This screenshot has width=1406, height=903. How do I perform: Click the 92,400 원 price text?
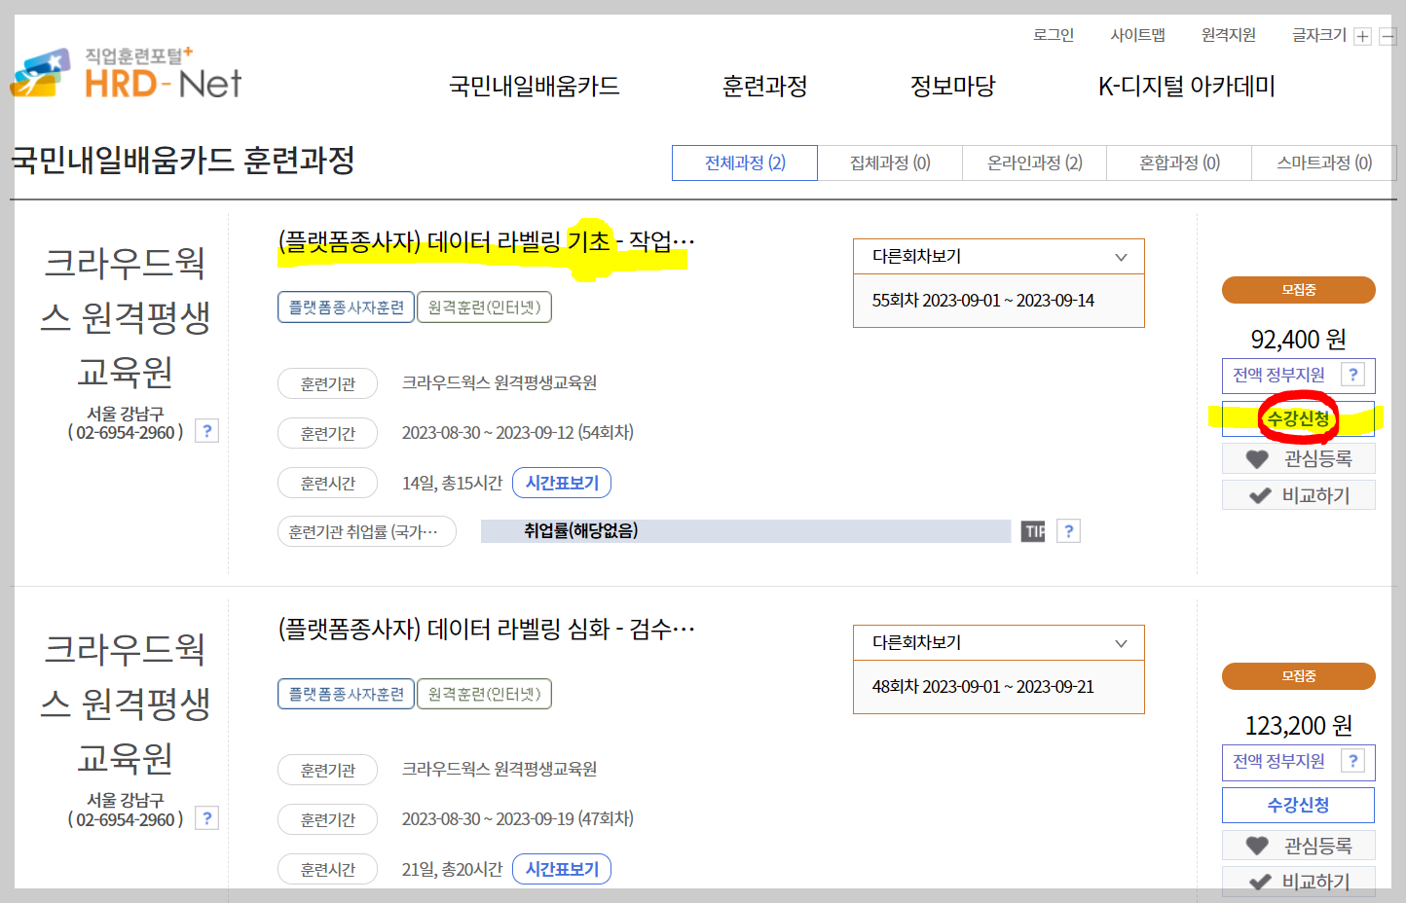pos(1298,339)
